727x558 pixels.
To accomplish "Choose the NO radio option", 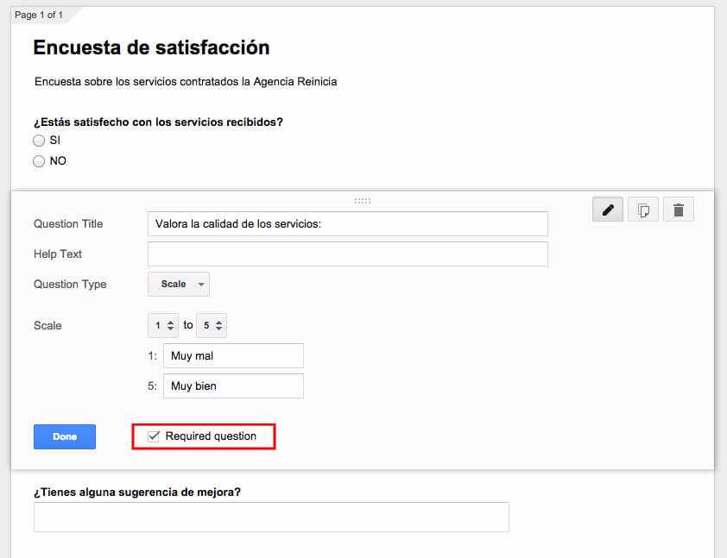I will pos(39,161).
